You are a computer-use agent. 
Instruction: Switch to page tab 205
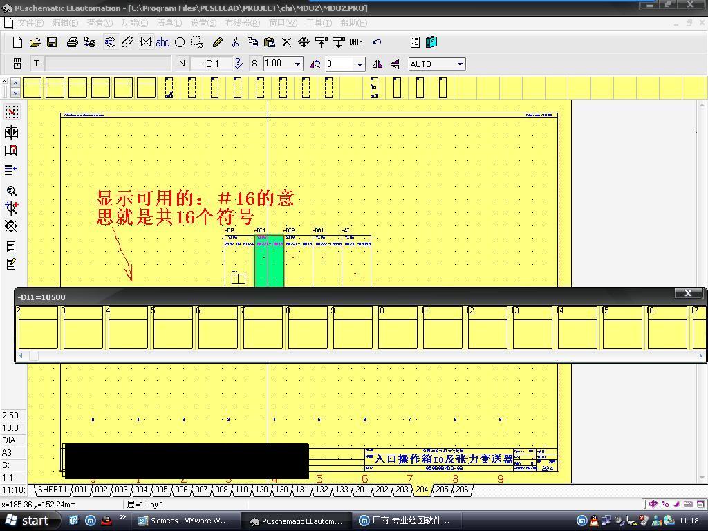tap(442, 490)
